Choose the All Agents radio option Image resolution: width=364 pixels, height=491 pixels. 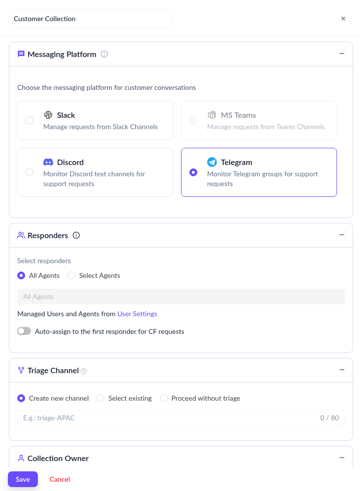(x=21, y=275)
